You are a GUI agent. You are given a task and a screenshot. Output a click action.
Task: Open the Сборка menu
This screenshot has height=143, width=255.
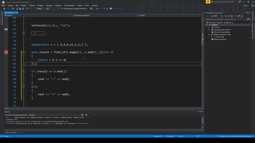pyautogui.click(x=32, y=5)
